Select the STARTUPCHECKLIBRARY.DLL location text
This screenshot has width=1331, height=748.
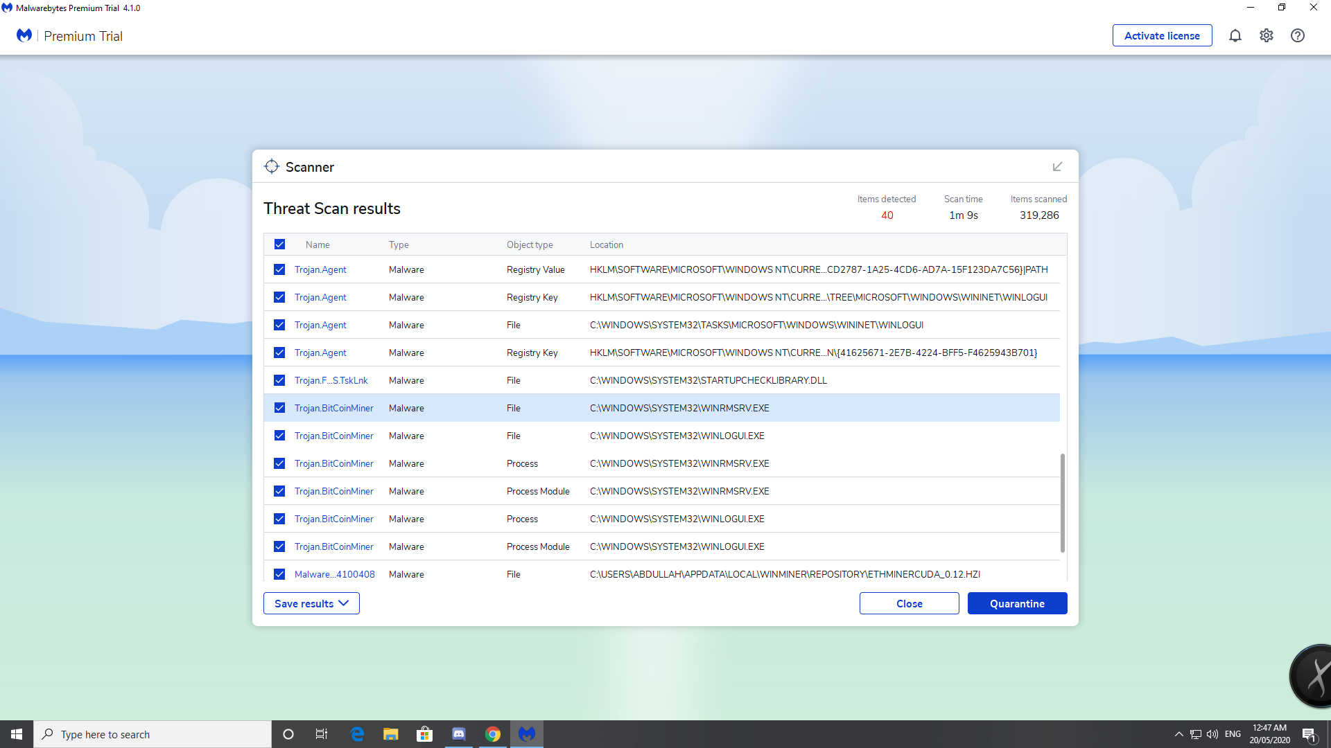(708, 380)
